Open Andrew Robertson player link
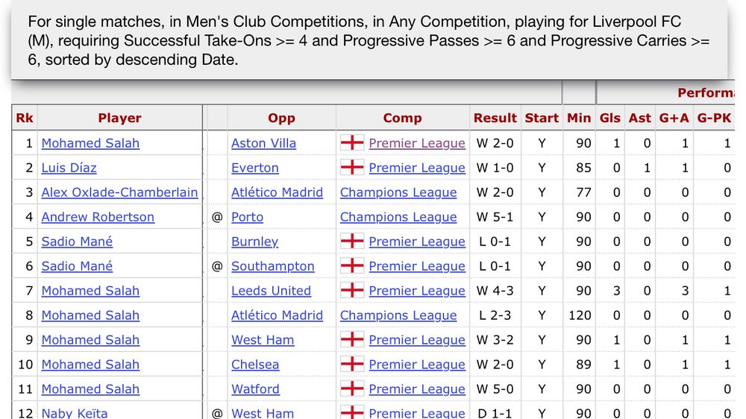The image size is (746, 419). pos(98,217)
